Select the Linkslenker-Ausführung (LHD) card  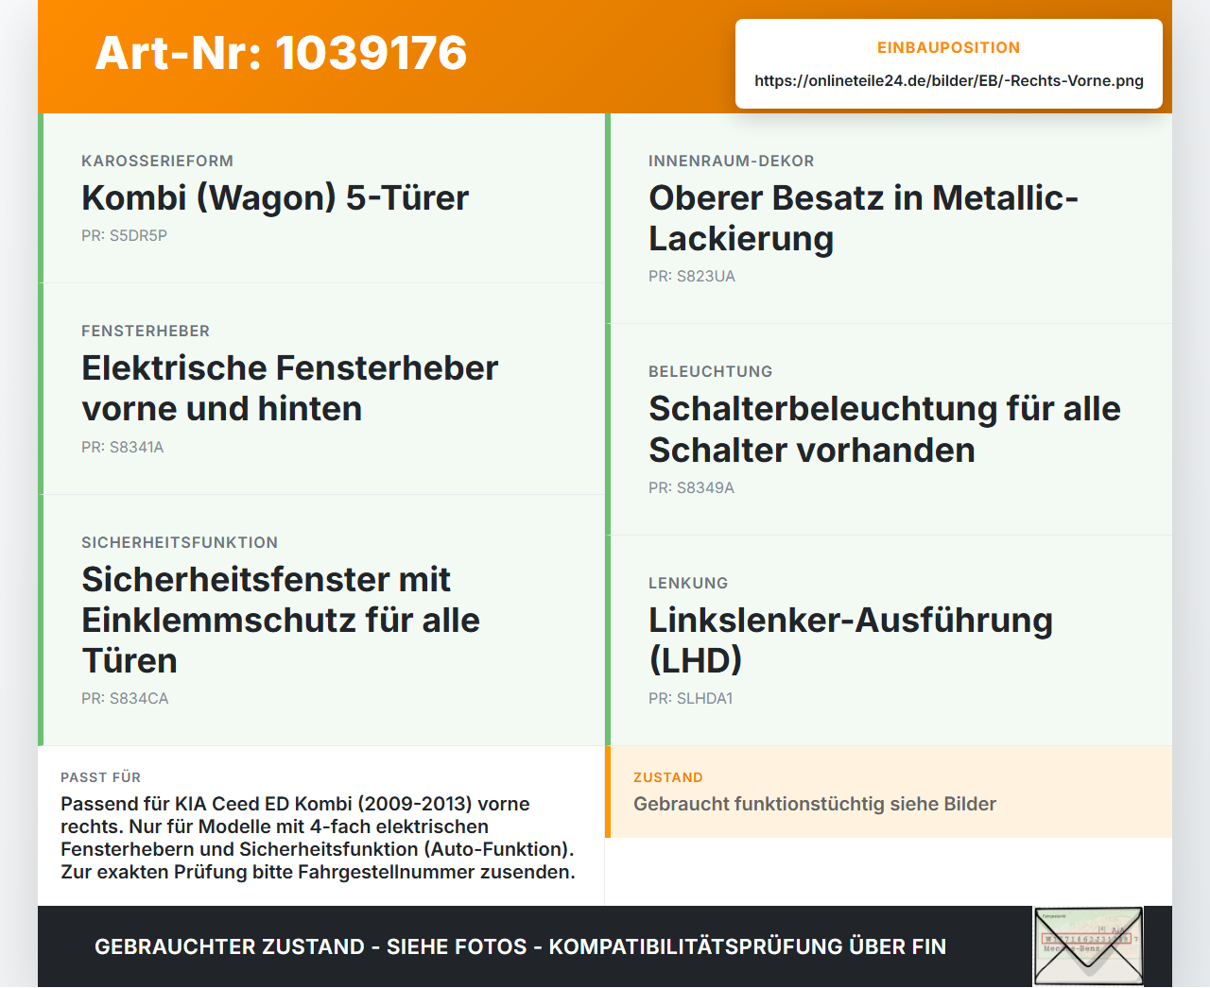point(889,640)
